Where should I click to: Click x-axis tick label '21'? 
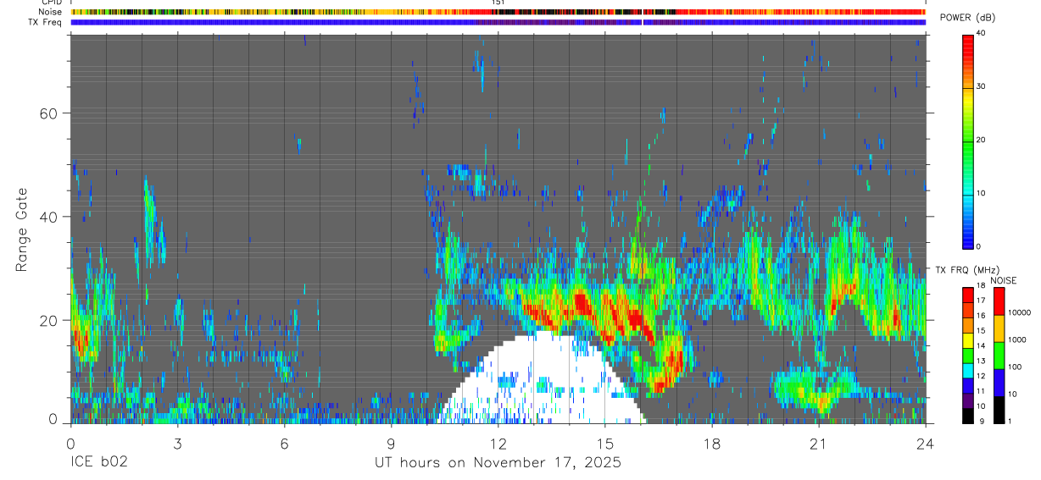pyautogui.click(x=818, y=444)
